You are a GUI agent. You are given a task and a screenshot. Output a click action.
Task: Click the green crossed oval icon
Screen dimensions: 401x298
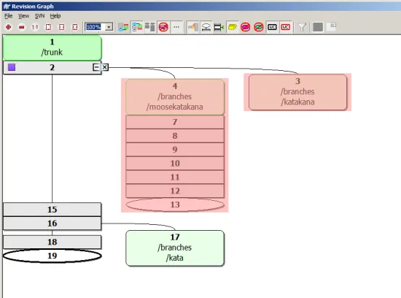[x=259, y=27]
